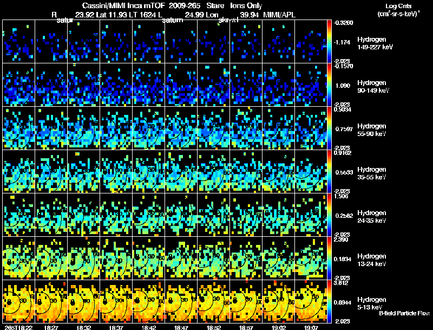
Task: Click the radial distance value '23.92'
Action: coord(85,15)
